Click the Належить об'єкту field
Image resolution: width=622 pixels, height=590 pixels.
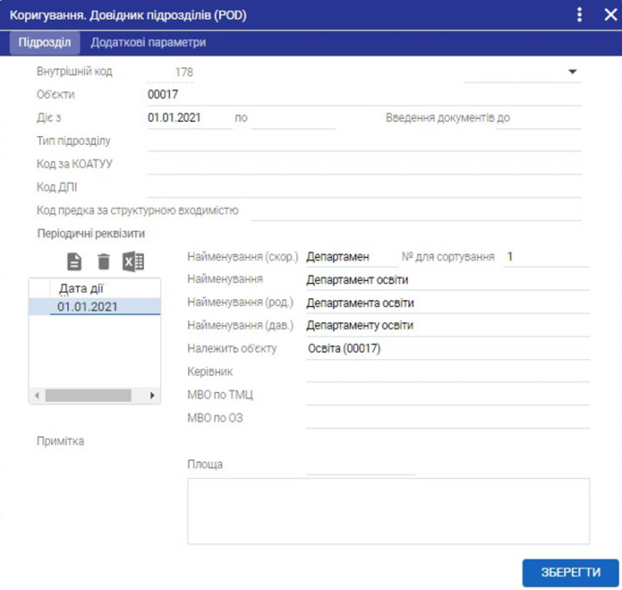coord(447,348)
